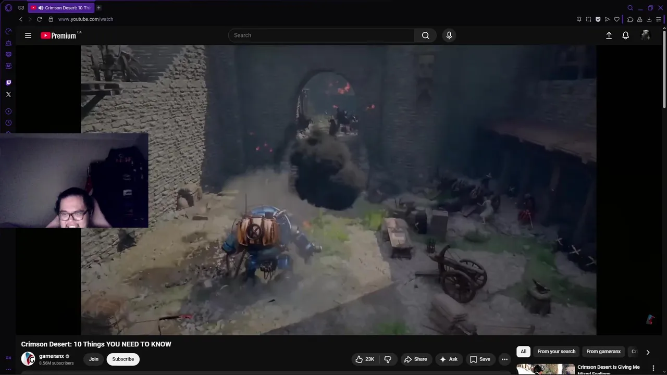Open Crimson Desert Mixed Feelings video thumbnail
Image resolution: width=667 pixels, height=375 pixels.
tap(546, 369)
